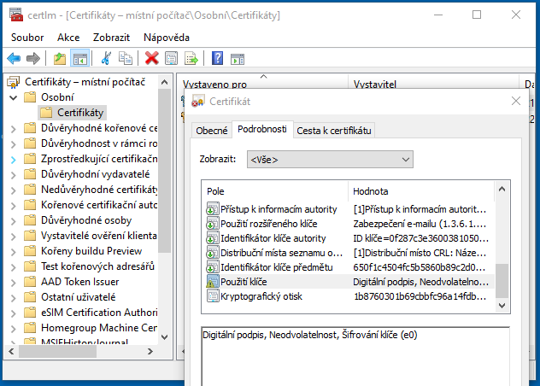Select Ostatní uživatelé tree item
The image size is (540, 386).
click(x=78, y=297)
